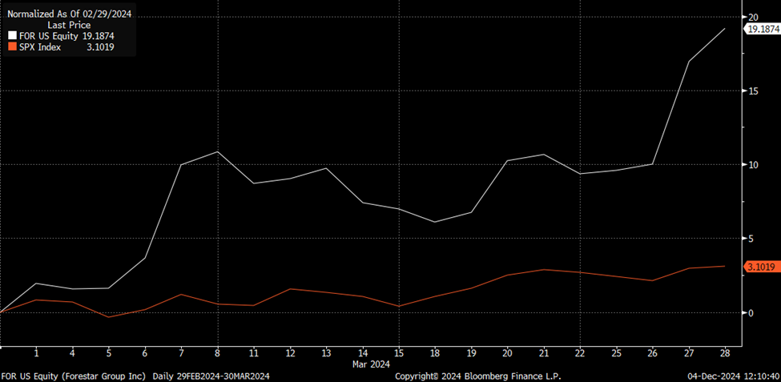Click the white line's point at March 27

click(x=688, y=61)
